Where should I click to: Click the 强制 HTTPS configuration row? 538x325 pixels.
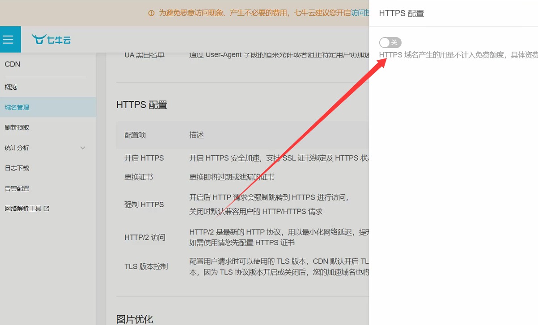point(144,204)
